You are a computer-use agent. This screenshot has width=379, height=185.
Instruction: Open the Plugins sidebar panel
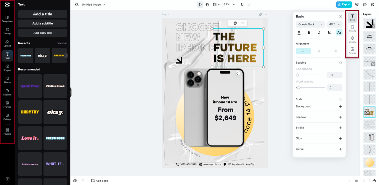pos(7,131)
